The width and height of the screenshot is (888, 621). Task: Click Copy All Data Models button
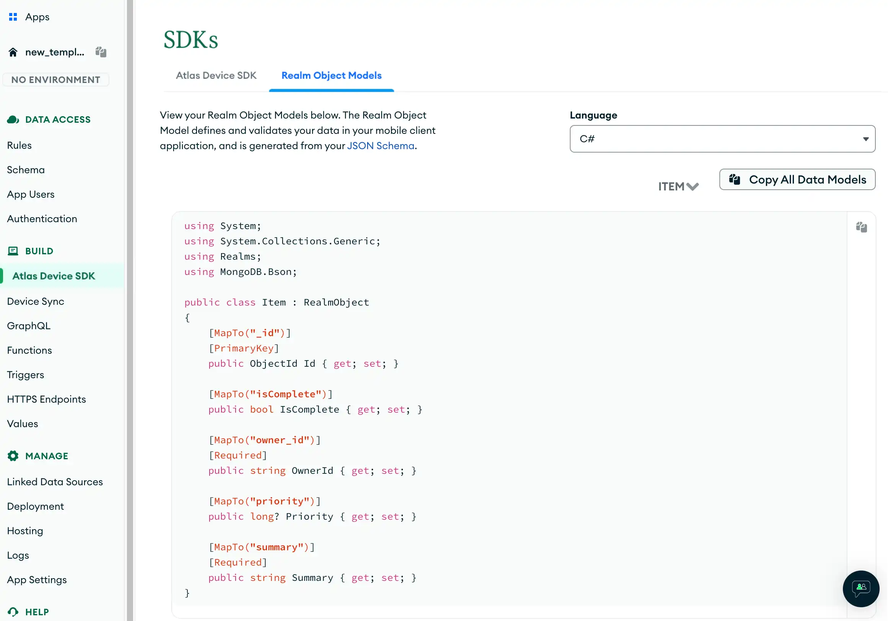coord(798,179)
